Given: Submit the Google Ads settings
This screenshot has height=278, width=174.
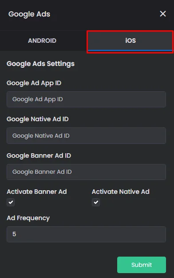Looking at the screenshot, I should point(142,265).
